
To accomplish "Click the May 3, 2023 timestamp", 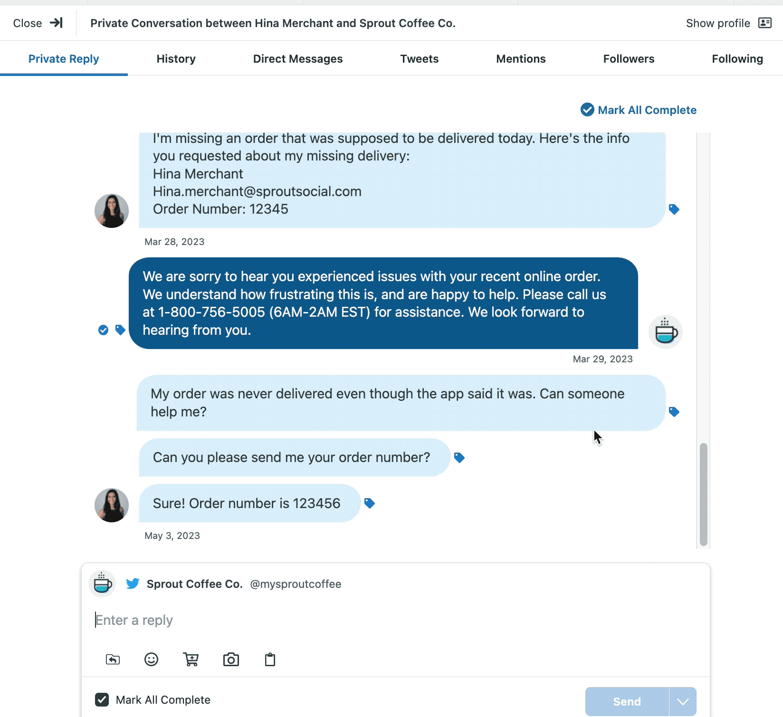I will click(x=172, y=536).
